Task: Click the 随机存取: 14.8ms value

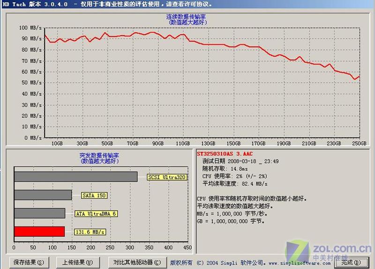Action: pyautogui.click(x=225, y=168)
